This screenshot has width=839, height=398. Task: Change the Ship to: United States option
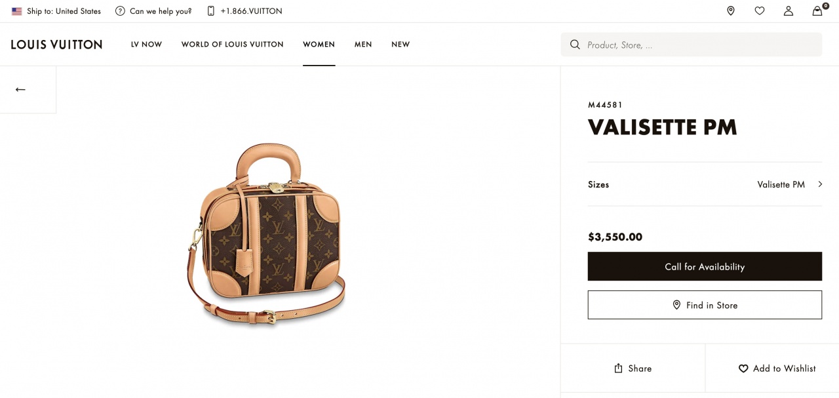click(56, 11)
